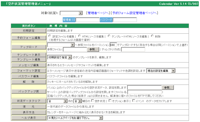200x122 pixels.
Task: Open the help page selection dropdown
Action: tap(75, 118)
